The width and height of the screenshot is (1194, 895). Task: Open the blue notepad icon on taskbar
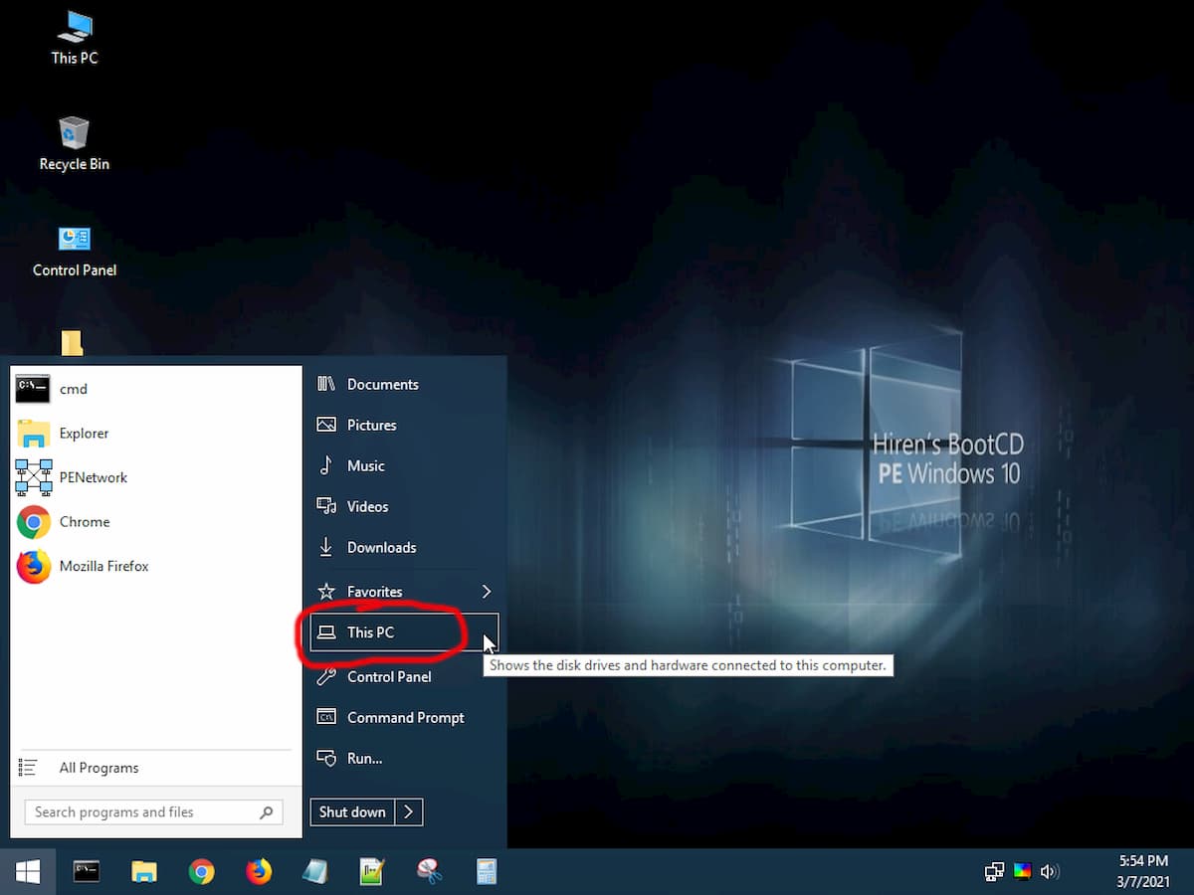click(x=315, y=872)
